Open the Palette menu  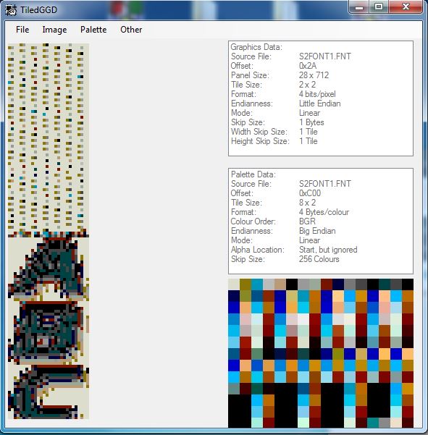[x=93, y=30]
